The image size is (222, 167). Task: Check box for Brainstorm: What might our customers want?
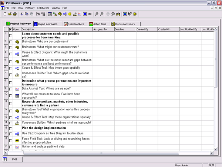pos(10,48)
